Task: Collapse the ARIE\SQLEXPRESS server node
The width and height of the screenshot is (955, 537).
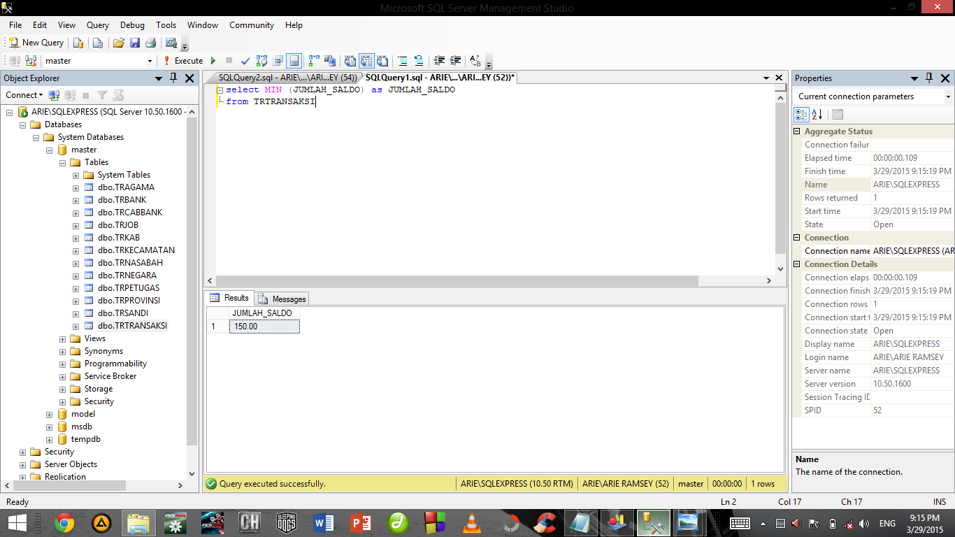Action: pos(10,112)
